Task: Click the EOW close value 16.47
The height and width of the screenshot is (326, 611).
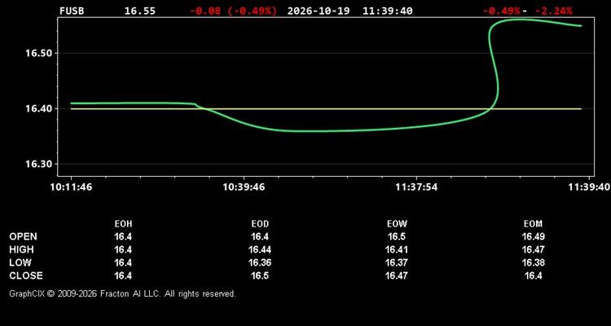Action: click(397, 275)
